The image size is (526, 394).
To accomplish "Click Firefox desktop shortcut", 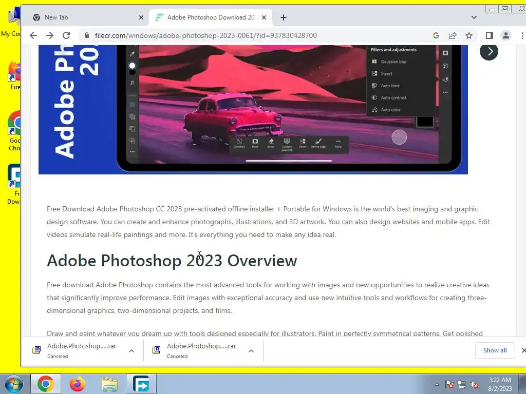I will [15, 76].
